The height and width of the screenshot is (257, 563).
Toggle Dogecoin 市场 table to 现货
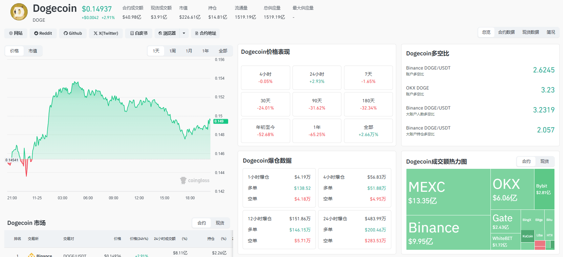tap(220, 223)
